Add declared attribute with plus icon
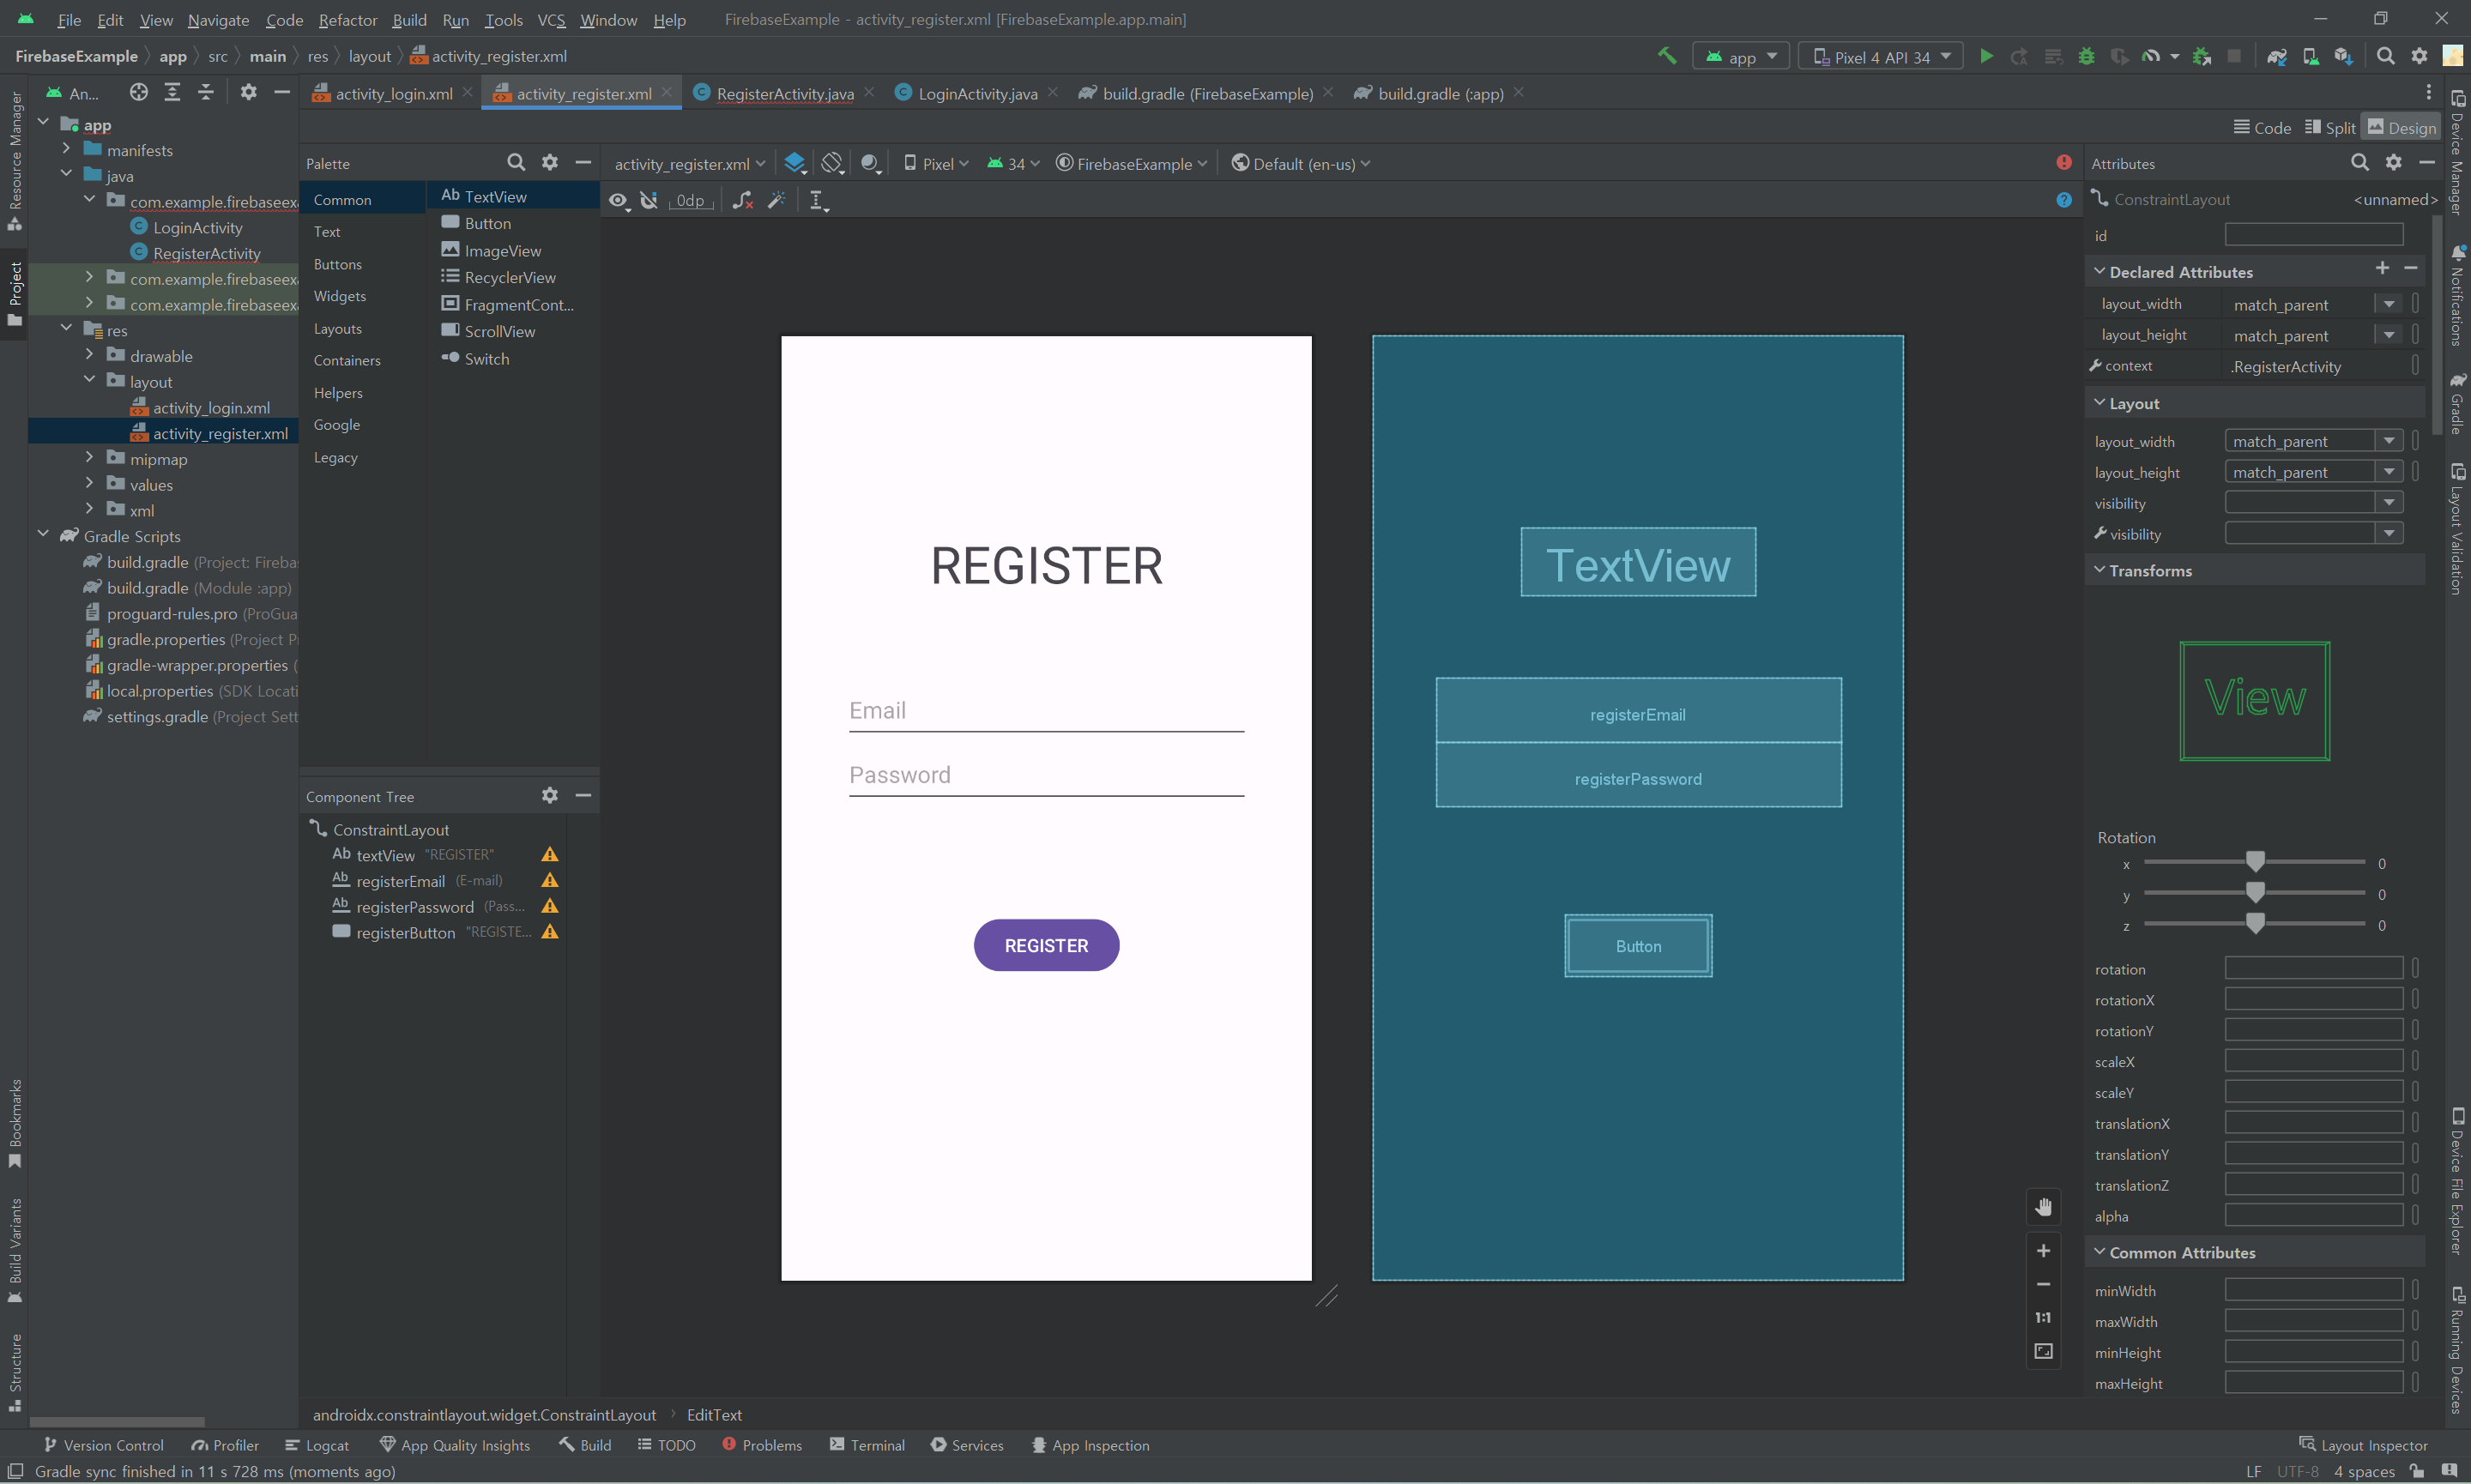The width and height of the screenshot is (2471, 1484). click(2382, 269)
